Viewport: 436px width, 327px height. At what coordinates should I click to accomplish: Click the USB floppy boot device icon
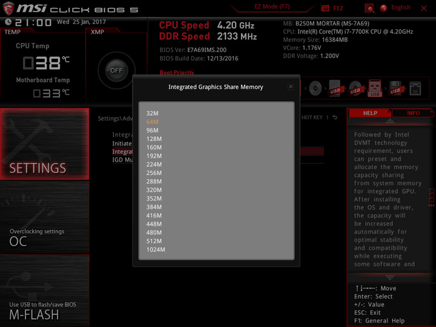395,88
